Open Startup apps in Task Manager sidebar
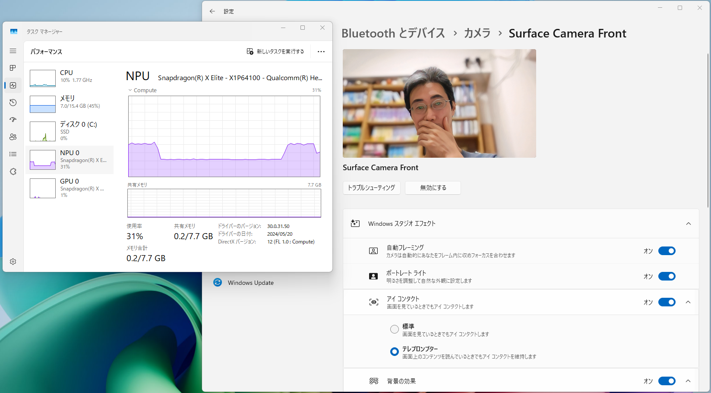711x393 pixels. (x=13, y=120)
